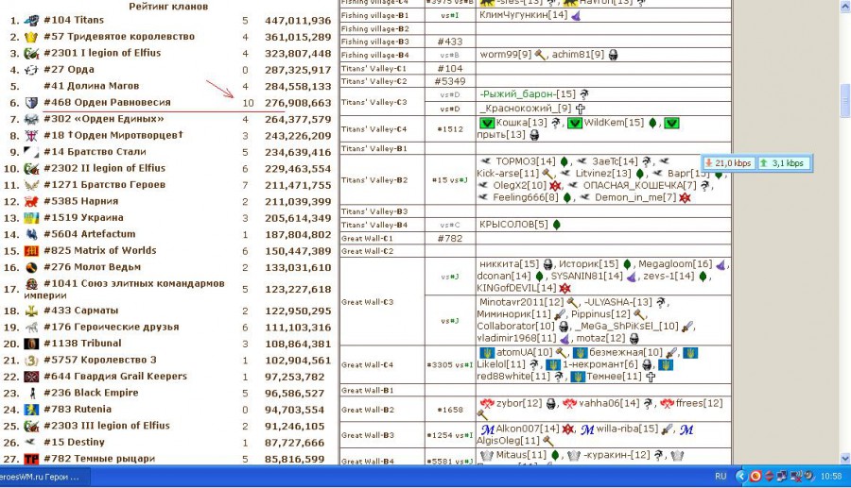Click the Great Wall-C3 sector cell
This screenshot has height=488, width=851.
[382, 302]
